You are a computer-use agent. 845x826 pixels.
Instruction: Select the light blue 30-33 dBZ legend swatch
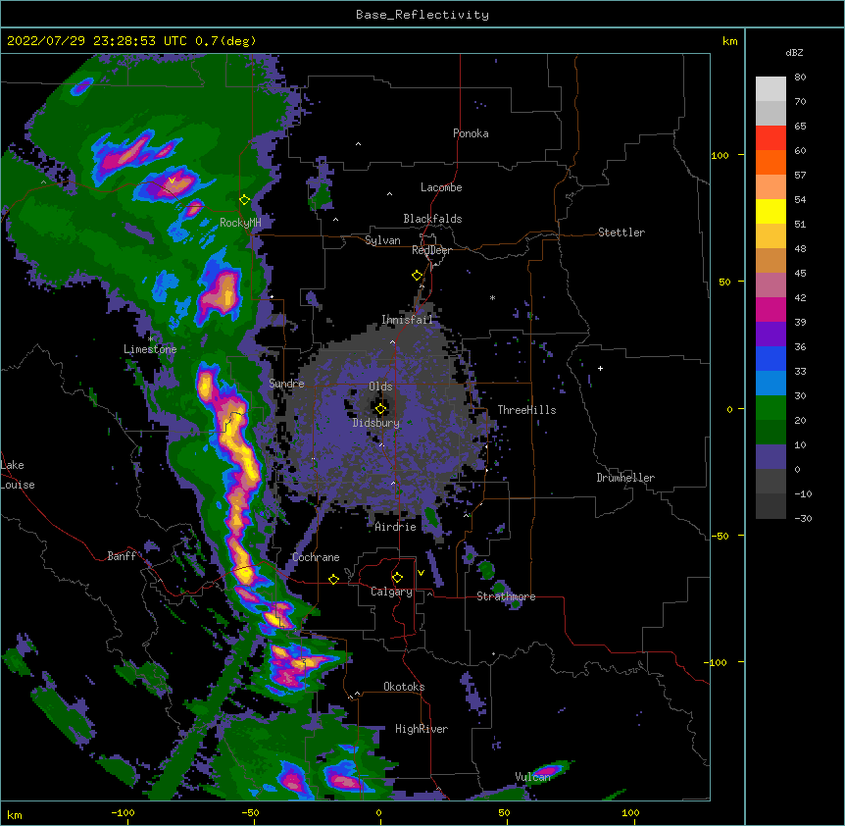770,384
